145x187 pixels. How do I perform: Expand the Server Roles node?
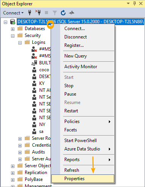point(20,139)
